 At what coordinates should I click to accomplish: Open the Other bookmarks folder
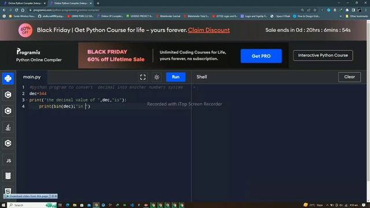pos(357,16)
